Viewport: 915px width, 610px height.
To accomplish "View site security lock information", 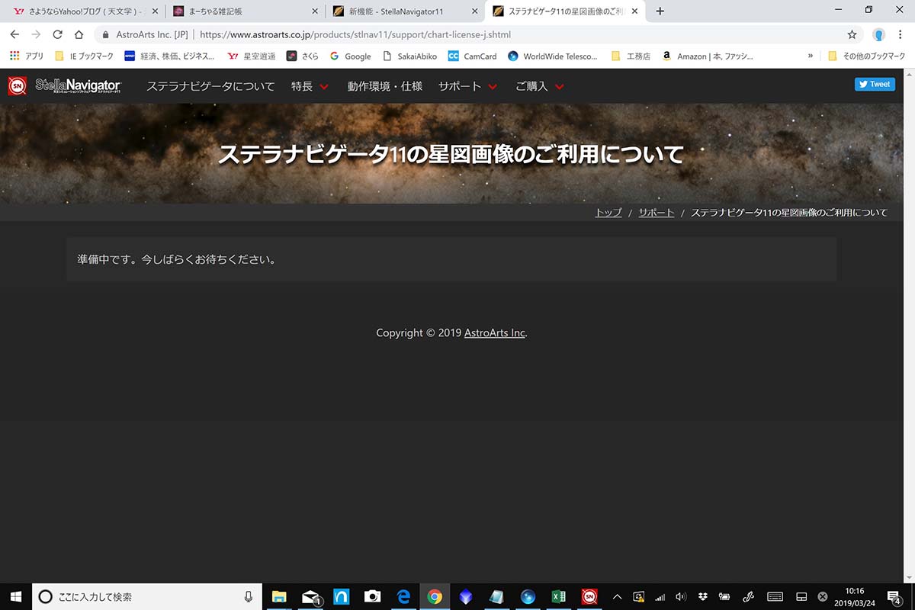I will point(105,34).
